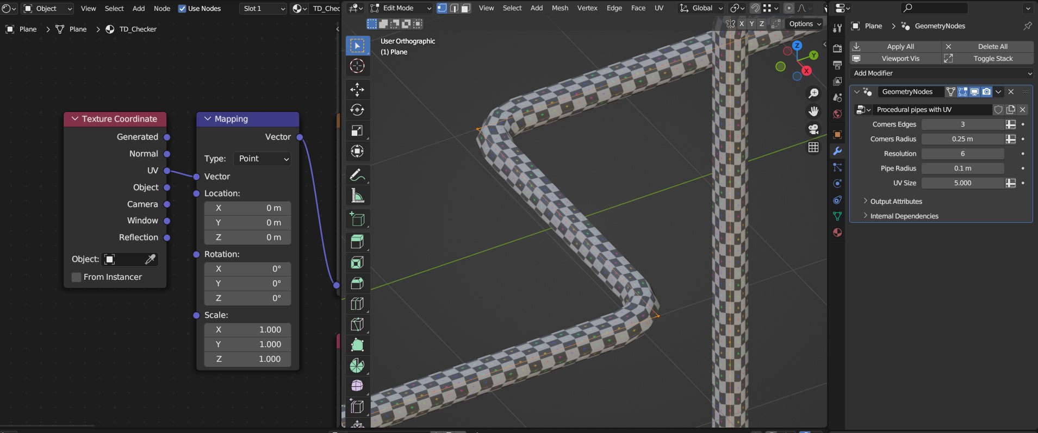Toggle GeometryNodes modifier render visibility
This screenshot has height=433, width=1038.
tap(986, 92)
